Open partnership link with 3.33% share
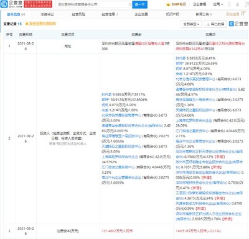Image resolution: width=249 pixels, height=239 pixels. [x=118, y=167]
